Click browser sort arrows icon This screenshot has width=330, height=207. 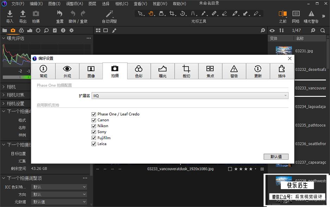[281, 31]
